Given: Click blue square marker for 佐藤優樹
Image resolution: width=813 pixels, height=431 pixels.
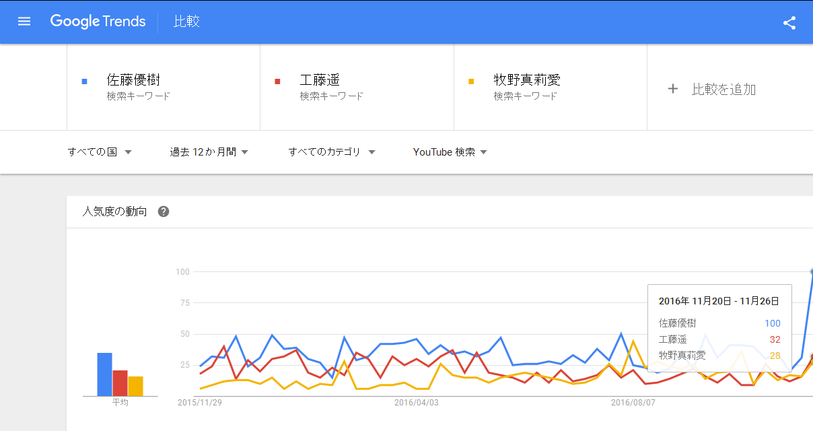Looking at the screenshot, I should (x=84, y=81).
